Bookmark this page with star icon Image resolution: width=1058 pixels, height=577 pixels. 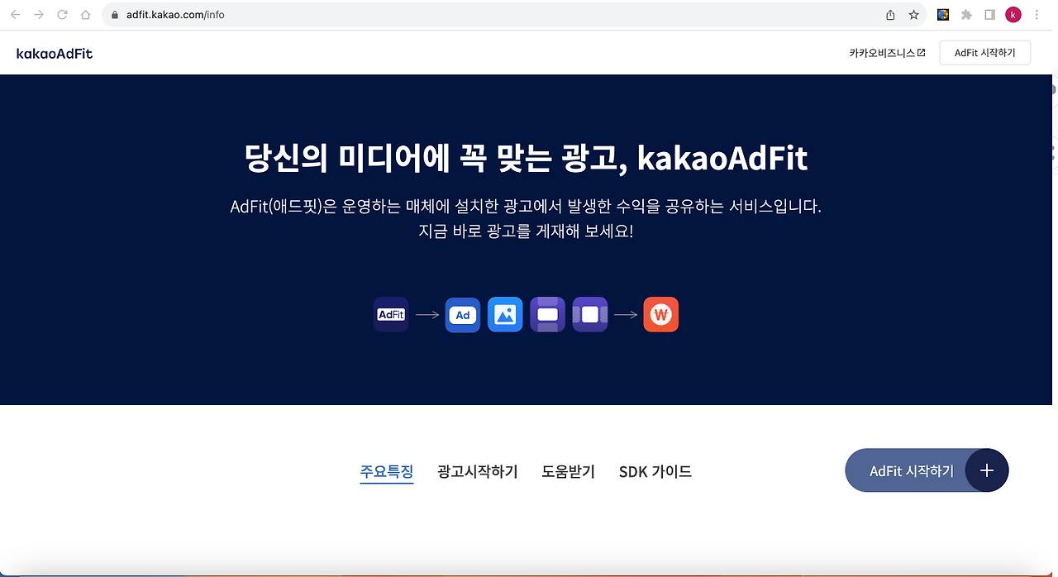(x=913, y=15)
